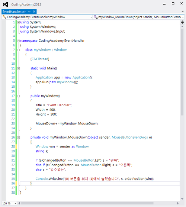
Task: Click the editor split handle icon
Action: click(182, 22)
